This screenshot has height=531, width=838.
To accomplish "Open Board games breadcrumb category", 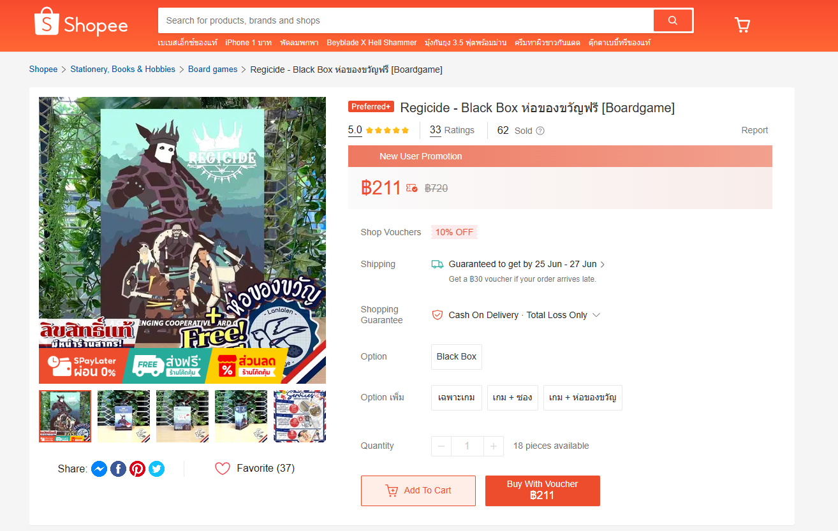I will [x=212, y=69].
